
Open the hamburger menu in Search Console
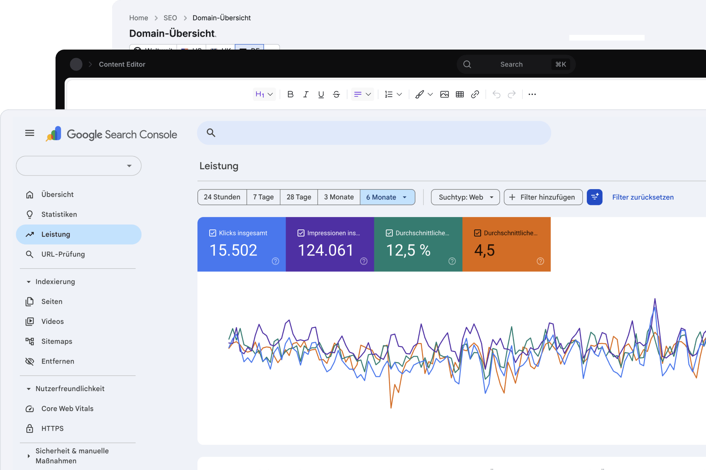tap(30, 133)
